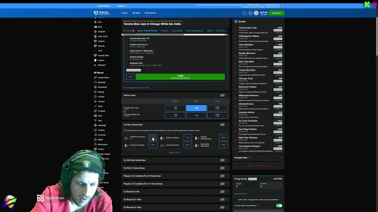Remove Toronto Blue Jays leg from betslip
The width and height of the screenshot is (378, 212).
(x=235, y=30)
